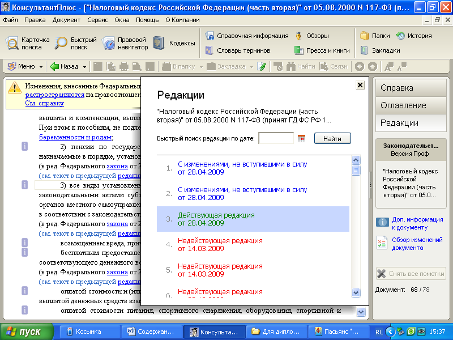Image resolution: width=453 pixels, height=340 pixels.
Task: Follow the См. справку link
Action: 45,103
